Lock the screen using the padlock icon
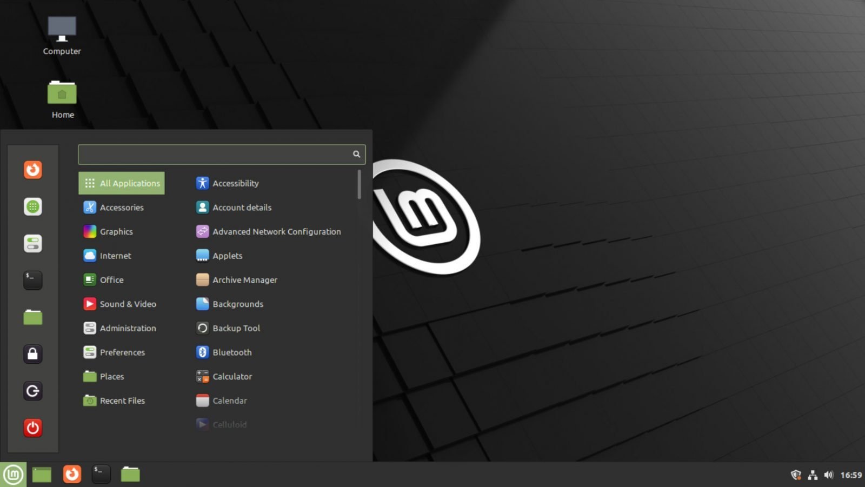 32,354
